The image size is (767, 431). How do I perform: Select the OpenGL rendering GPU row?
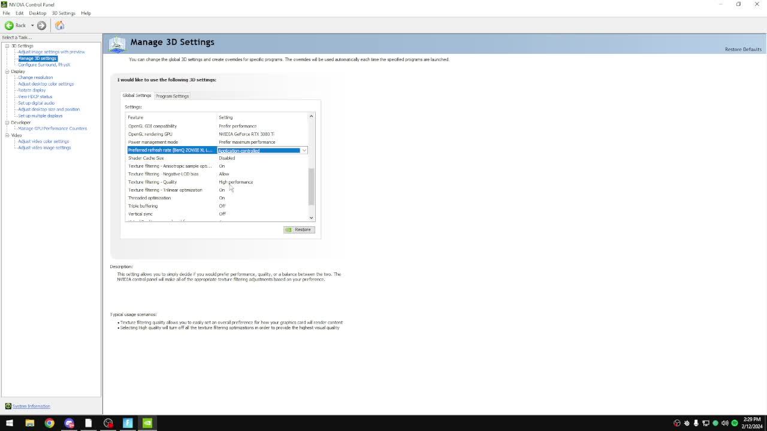click(218, 134)
